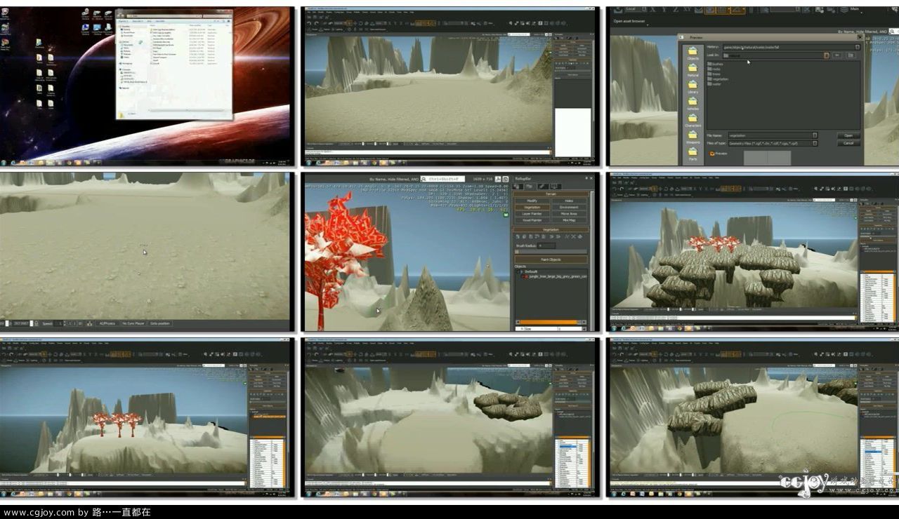Click Cancel button in Preview dialog

[x=848, y=143]
